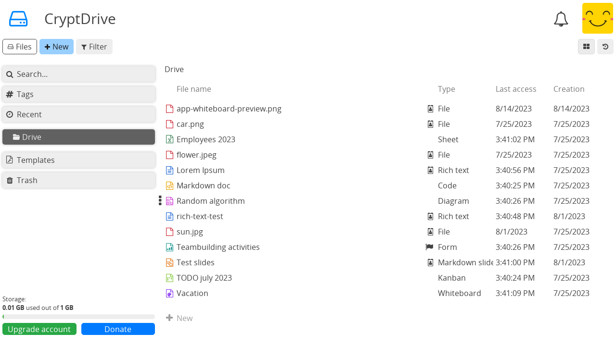Open the Files menu button
Image resolution: width=616 pixels, height=346 pixels.
[20, 47]
